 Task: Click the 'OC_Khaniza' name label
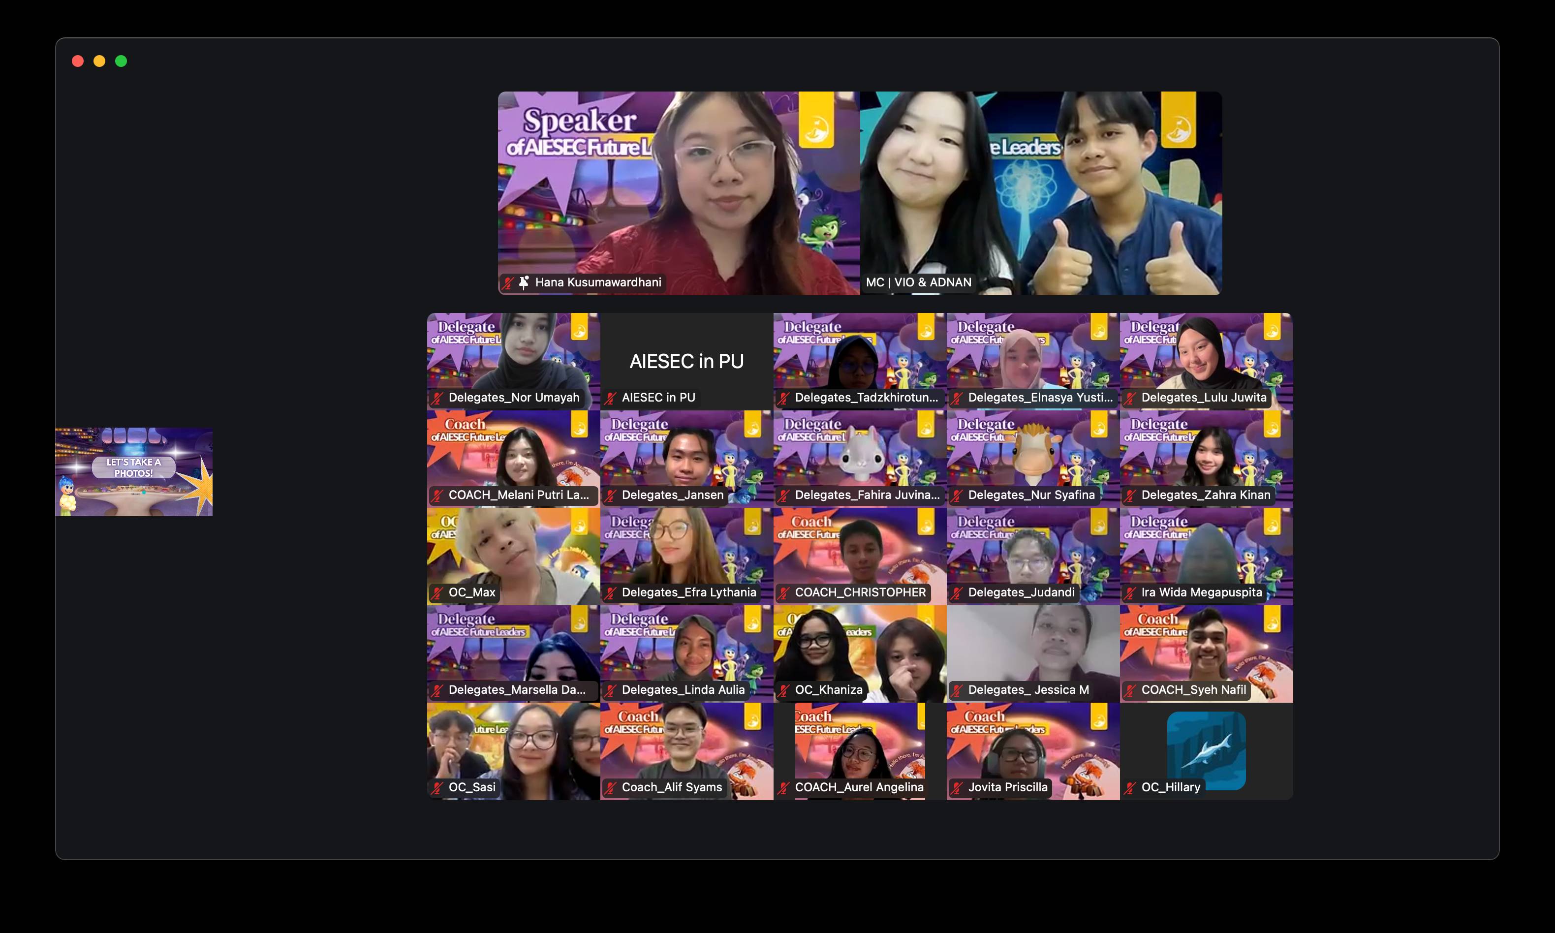click(x=829, y=690)
